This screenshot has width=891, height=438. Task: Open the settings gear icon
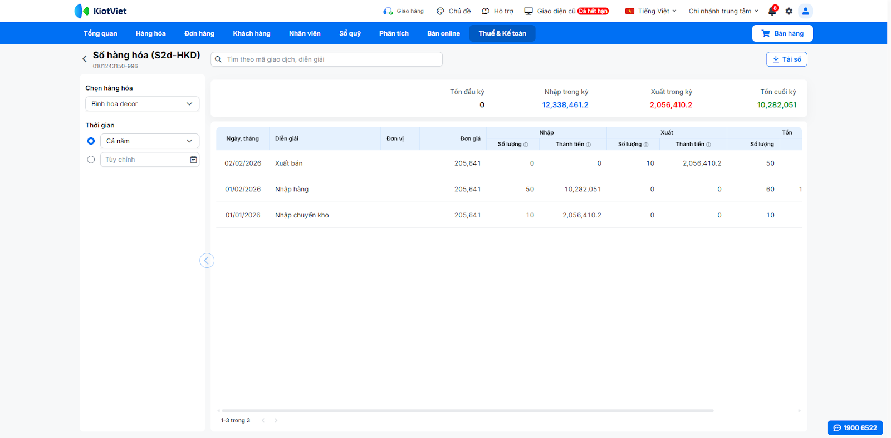(x=789, y=11)
